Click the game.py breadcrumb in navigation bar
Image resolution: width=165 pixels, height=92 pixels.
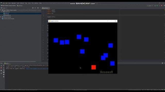click(x=20, y=6)
